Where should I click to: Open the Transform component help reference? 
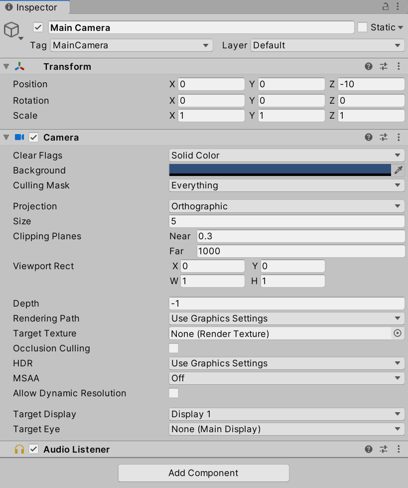coord(369,66)
